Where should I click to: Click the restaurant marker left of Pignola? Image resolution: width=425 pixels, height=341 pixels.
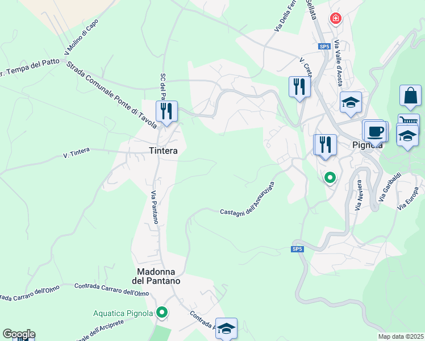tap(326, 145)
